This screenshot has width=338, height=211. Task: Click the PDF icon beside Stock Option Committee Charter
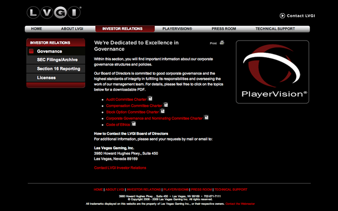[162, 111]
